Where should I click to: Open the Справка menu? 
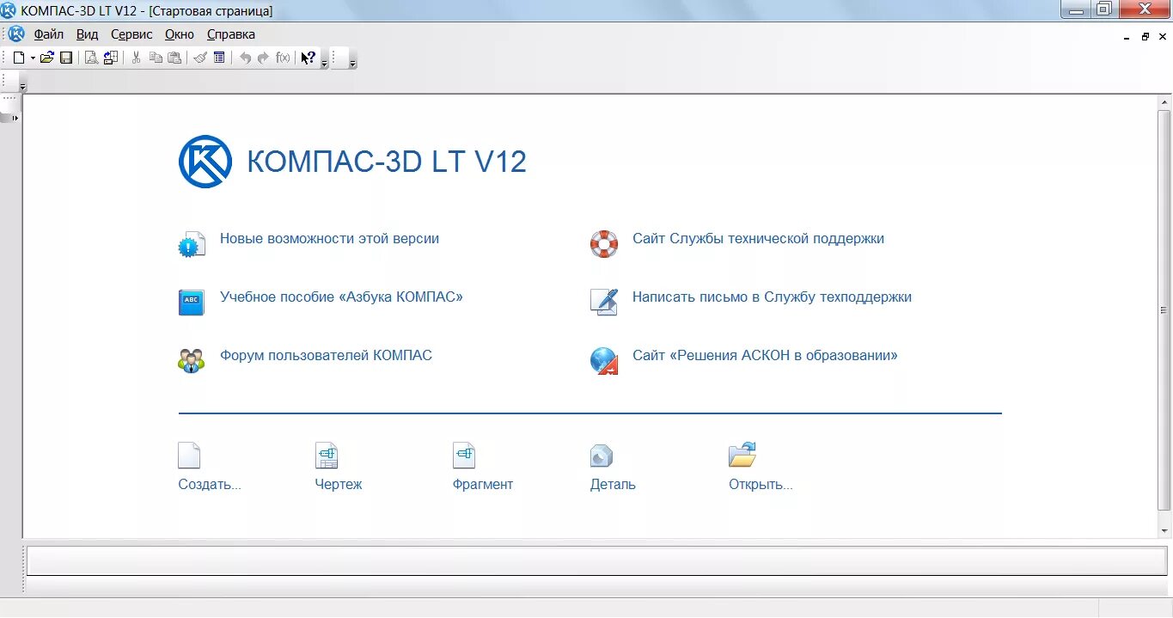pyautogui.click(x=231, y=34)
